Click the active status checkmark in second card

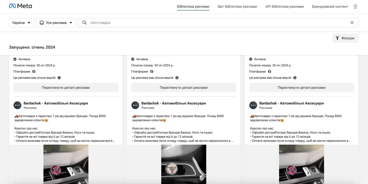(133, 59)
